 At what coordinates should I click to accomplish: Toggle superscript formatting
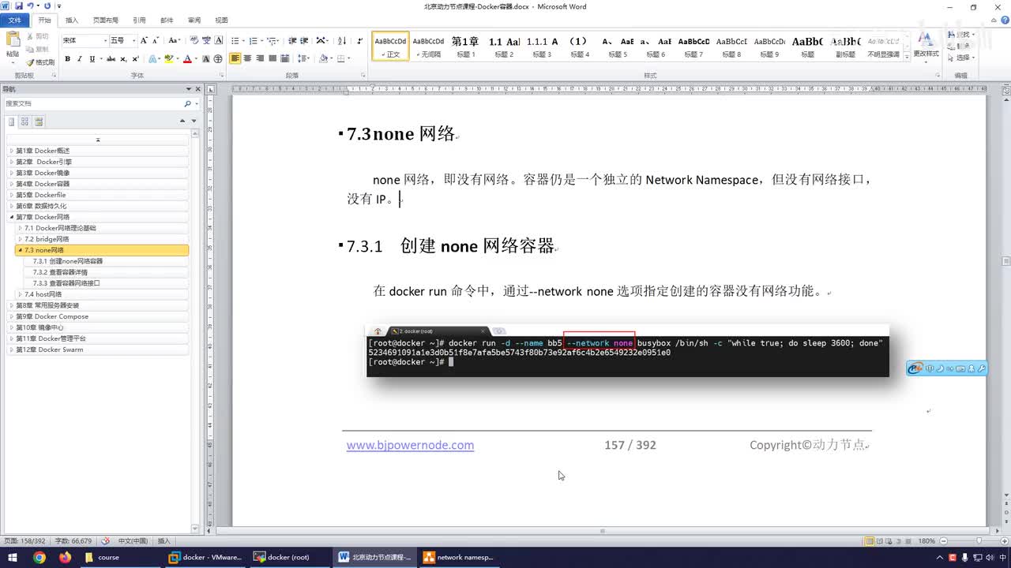pyautogui.click(x=135, y=59)
